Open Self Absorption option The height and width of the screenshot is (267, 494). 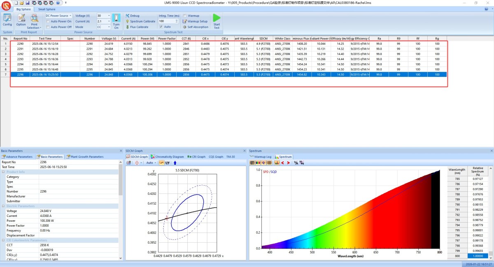[196, 27]
